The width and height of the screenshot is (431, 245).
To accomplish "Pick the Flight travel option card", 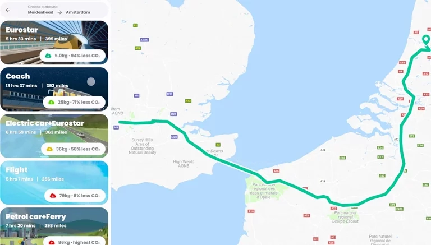I will point(54,183).
